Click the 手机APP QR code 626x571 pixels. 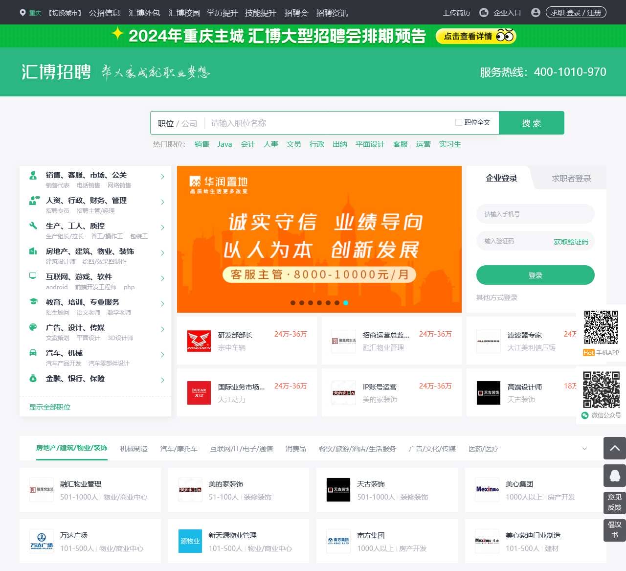[x=601, y=327]
